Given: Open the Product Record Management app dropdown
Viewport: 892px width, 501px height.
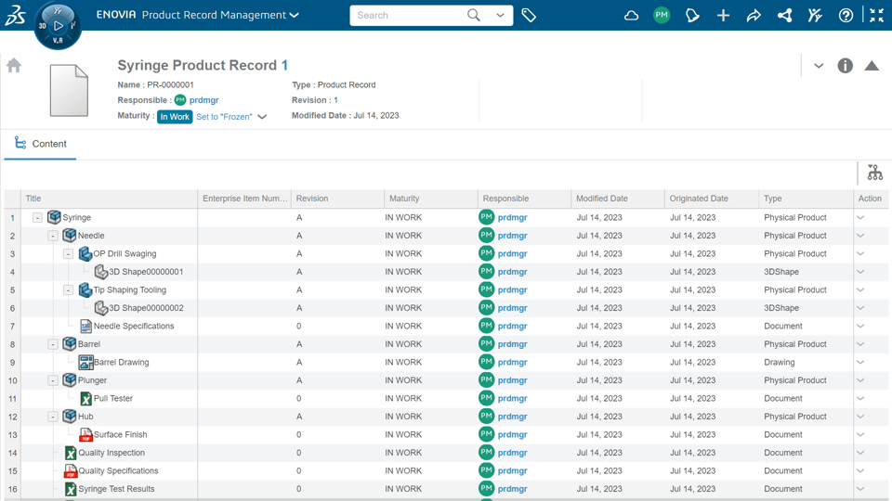Looking at the screenshot, I should (294, 15).
